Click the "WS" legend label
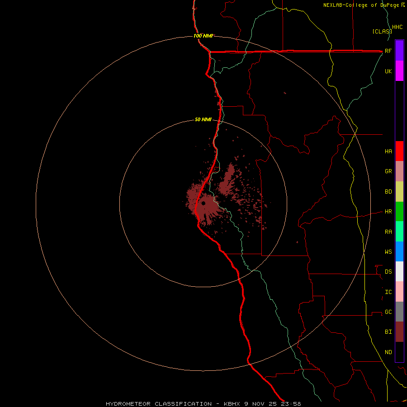Viewport: 407px width, 407px height. (388, 252)
